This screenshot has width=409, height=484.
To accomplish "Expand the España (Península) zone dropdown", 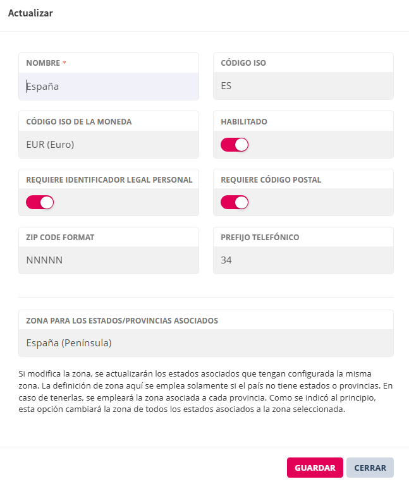I will click(x=205, y=343).
